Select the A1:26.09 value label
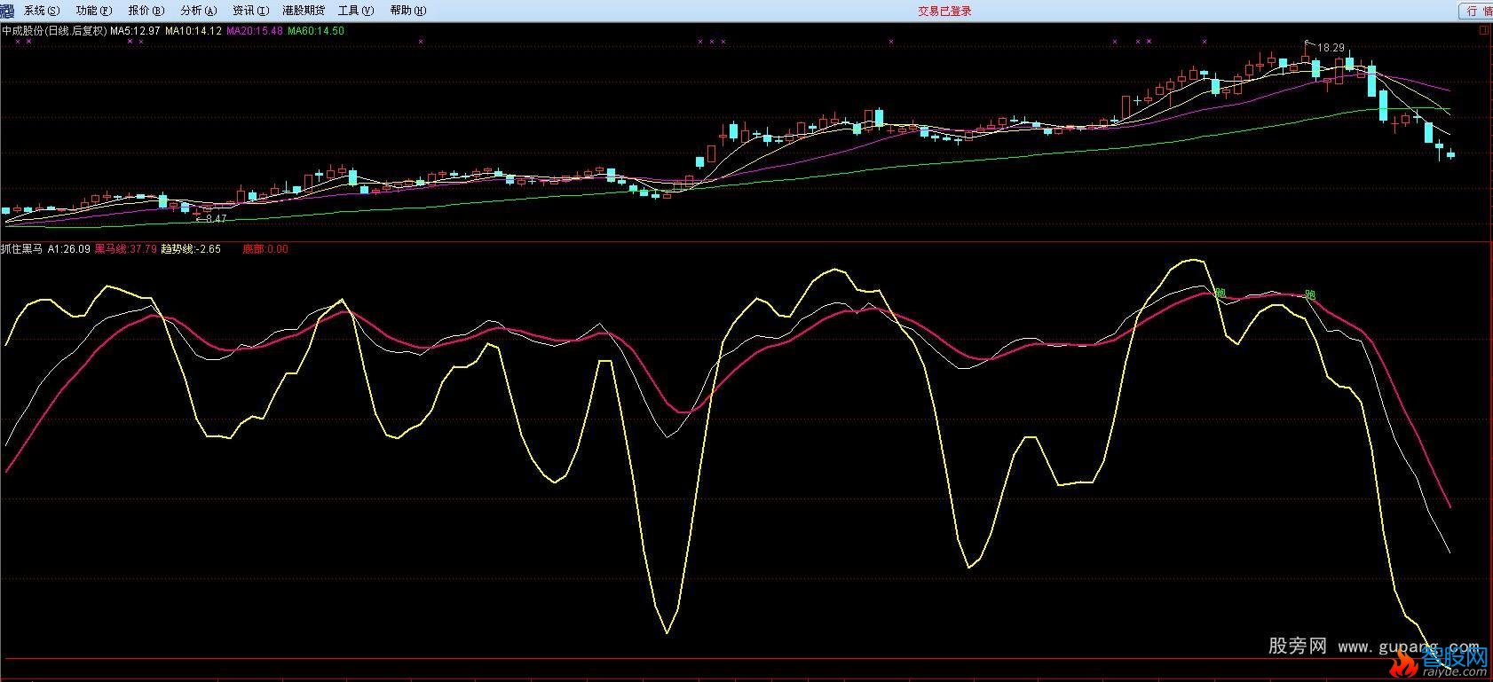 pos(68,249)
